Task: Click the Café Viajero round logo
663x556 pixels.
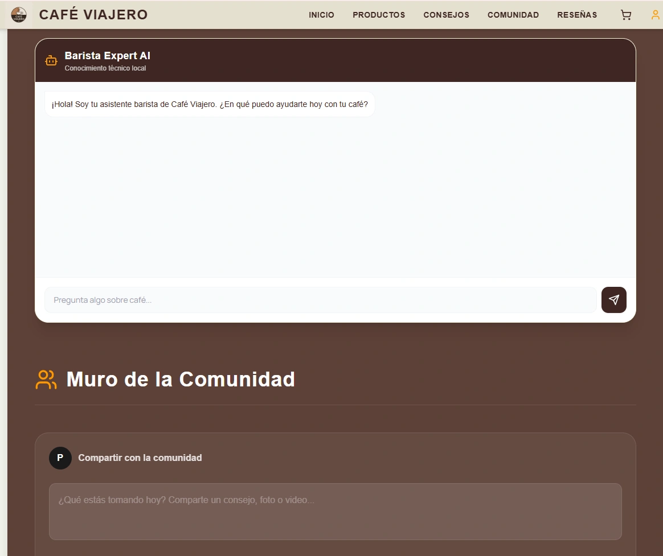Action: (x=19, y=14)
